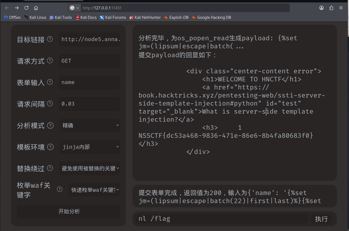349x231 pixels.
Task: Click the 模板环境 label
Action: [x=31, y=147]
